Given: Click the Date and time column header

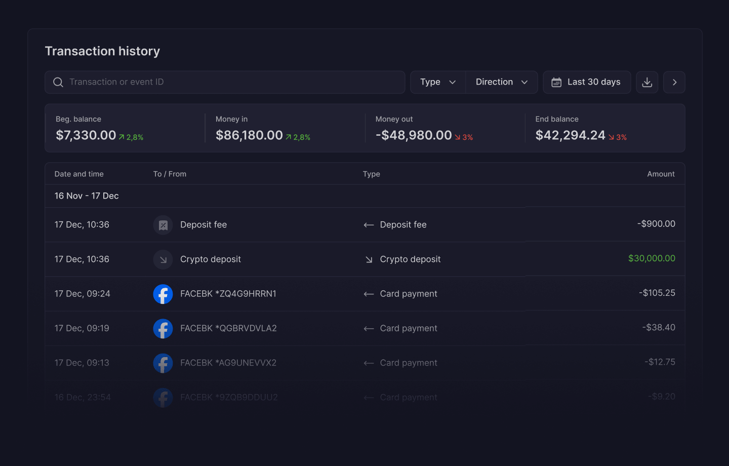Looking at the screenshot, I should [x=79, y=174].
